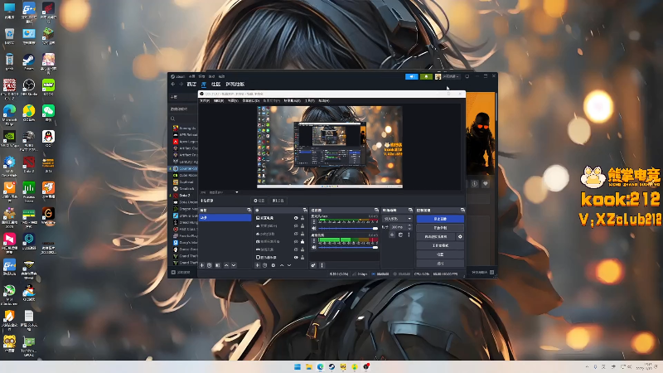Switch to Steam Store tab

pyautogui.click(x=191, y=85)
